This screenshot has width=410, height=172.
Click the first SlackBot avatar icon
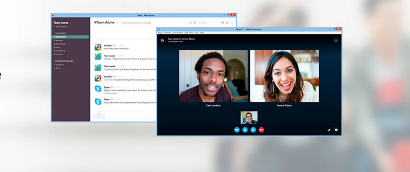point(98,47)
